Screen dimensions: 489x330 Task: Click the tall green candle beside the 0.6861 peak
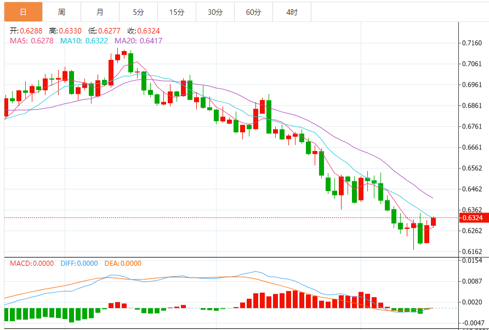click(x=269, y=116)
